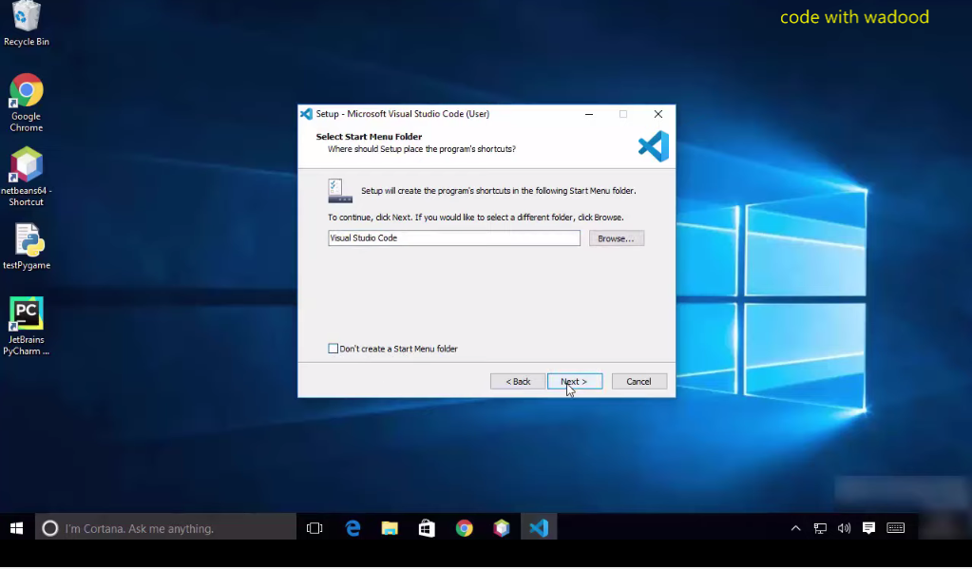Launch Chrome from the taskbar
972x569 pixels.
tap(464, 528)
